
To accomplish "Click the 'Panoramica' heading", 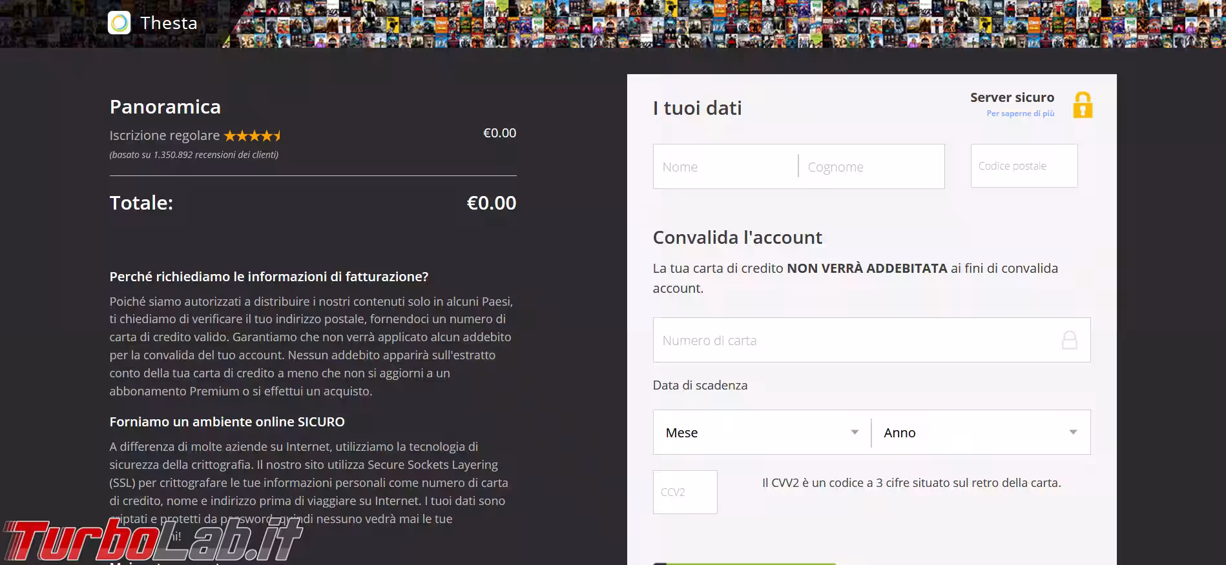I will (165, 107).
